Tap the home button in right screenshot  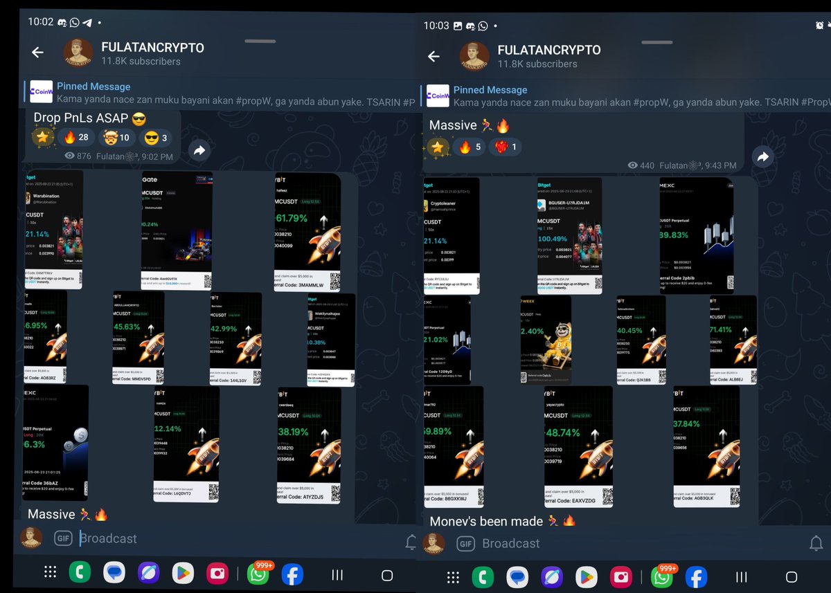[x=792, y=577]
